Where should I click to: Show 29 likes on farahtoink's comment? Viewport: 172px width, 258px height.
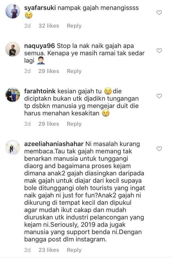point(49,124)
